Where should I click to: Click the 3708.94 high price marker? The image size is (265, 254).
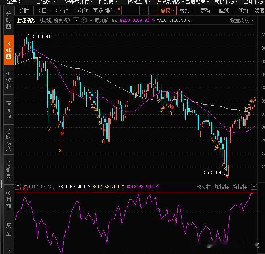click(41, 36)
